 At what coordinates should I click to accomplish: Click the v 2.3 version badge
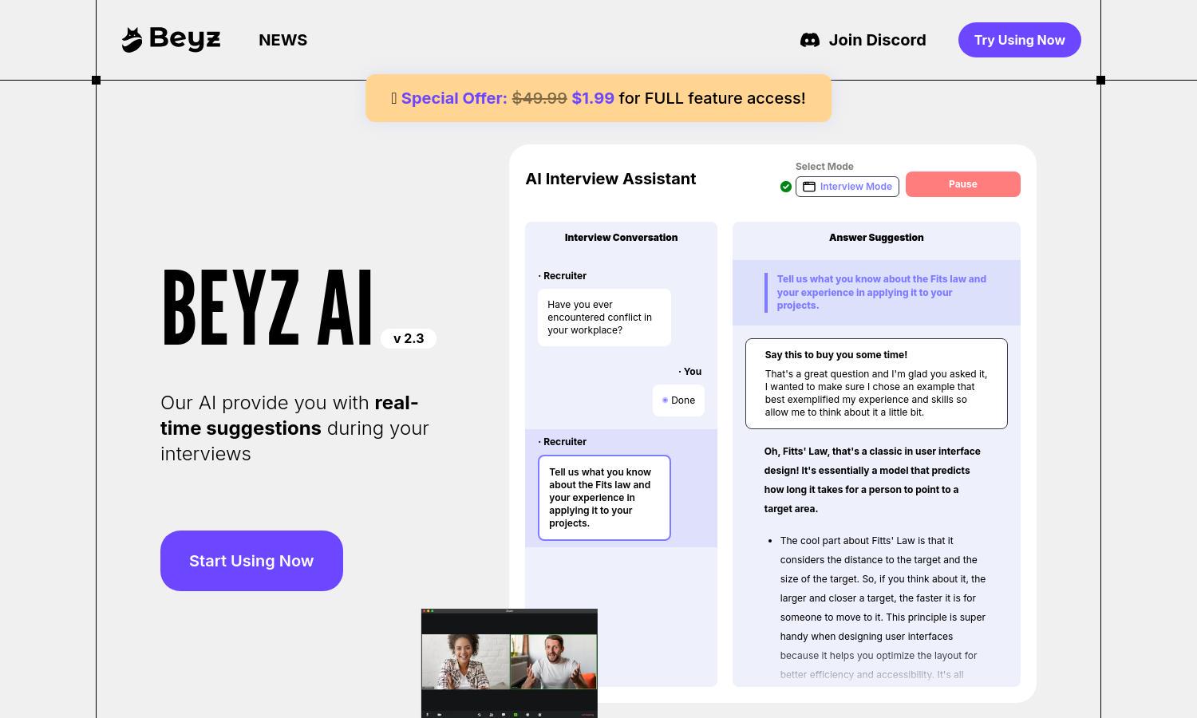pos(409,338)
